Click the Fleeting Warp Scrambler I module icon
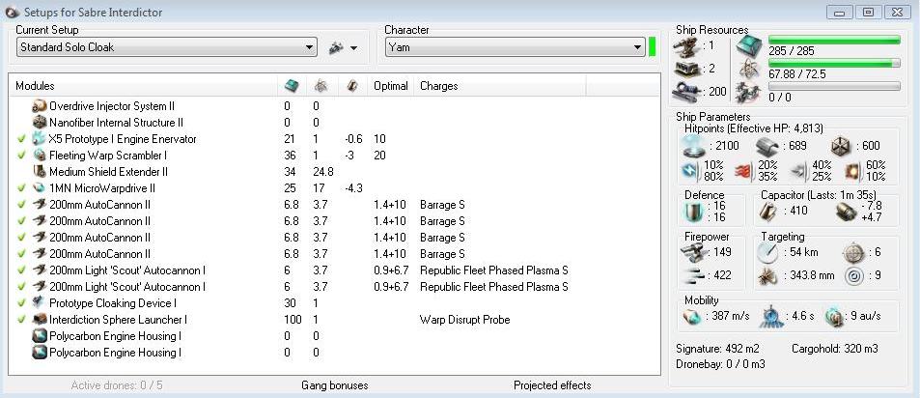Image resolution: width=920 pixels, height=398 pixels. coord(40,156)
